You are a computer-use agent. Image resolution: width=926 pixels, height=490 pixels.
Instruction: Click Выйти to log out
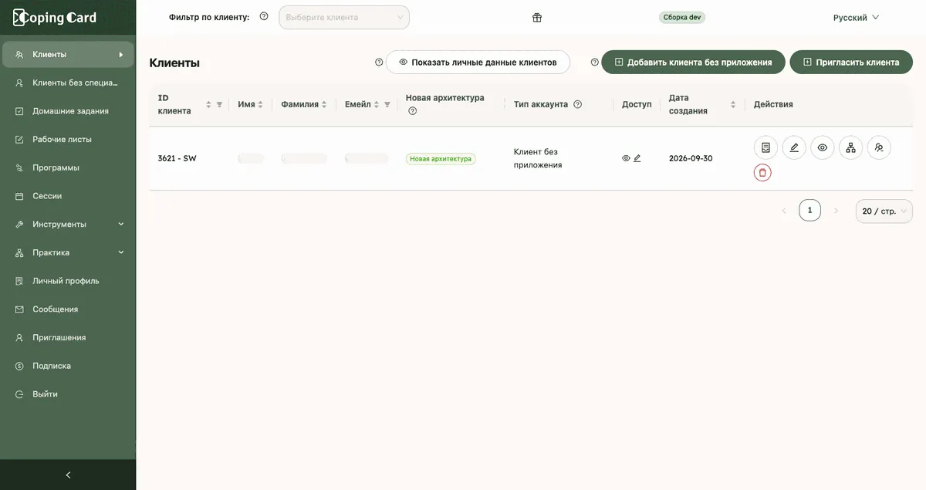pyautogui.click(x=68, y=394)
